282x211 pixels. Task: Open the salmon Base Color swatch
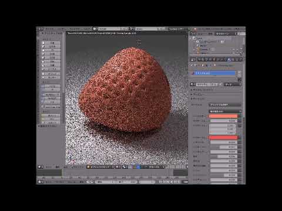(223, 116)
